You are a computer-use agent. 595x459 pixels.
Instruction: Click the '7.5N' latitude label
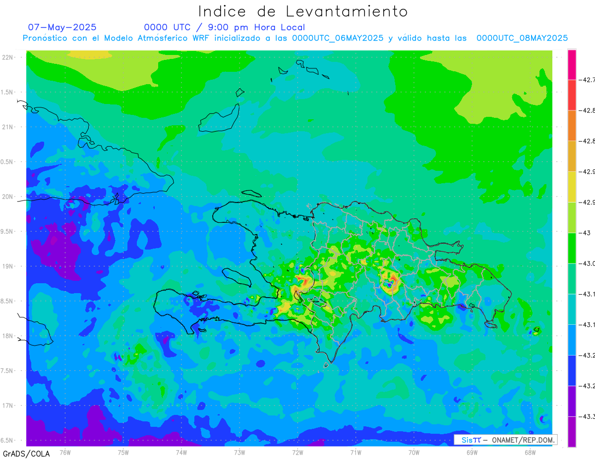point(7,371)
